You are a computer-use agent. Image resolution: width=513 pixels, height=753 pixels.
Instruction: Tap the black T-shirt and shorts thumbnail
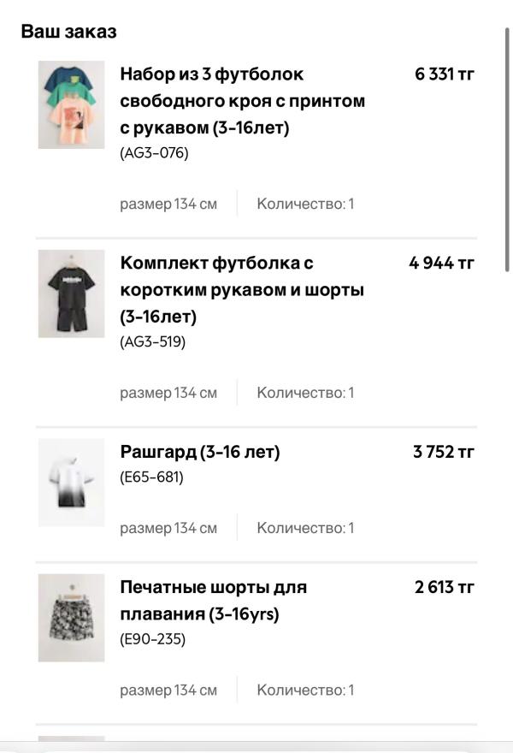click(71, 293)
